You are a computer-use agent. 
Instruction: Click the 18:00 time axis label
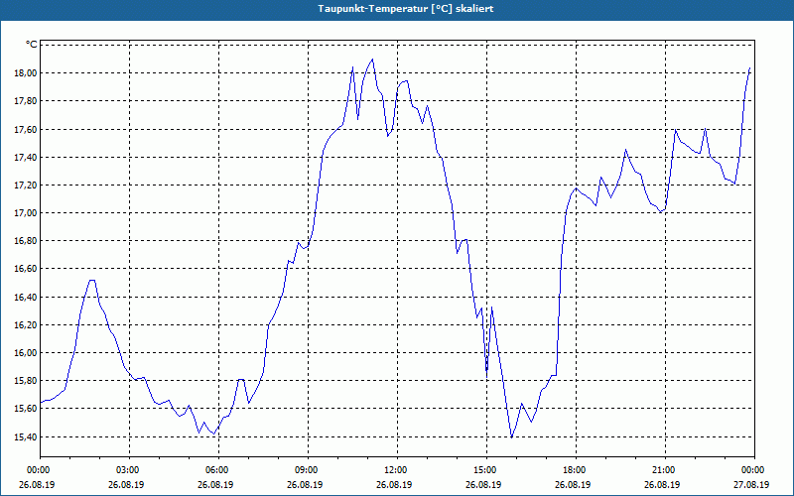577,470
